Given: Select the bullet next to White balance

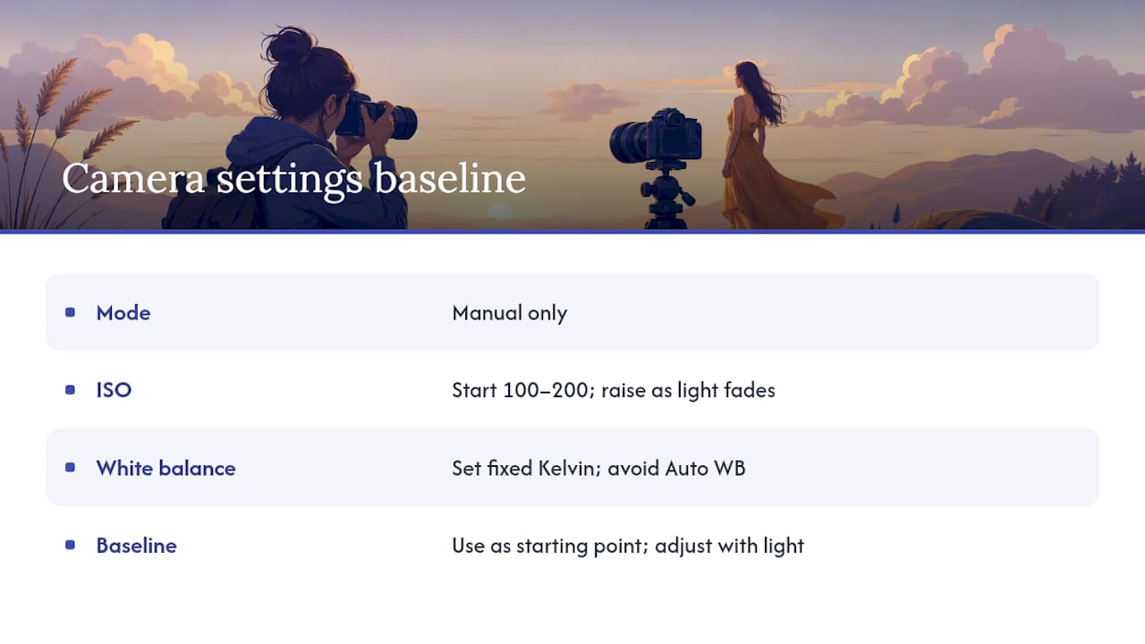Looking at the screenshot, I should click(70, 468).
